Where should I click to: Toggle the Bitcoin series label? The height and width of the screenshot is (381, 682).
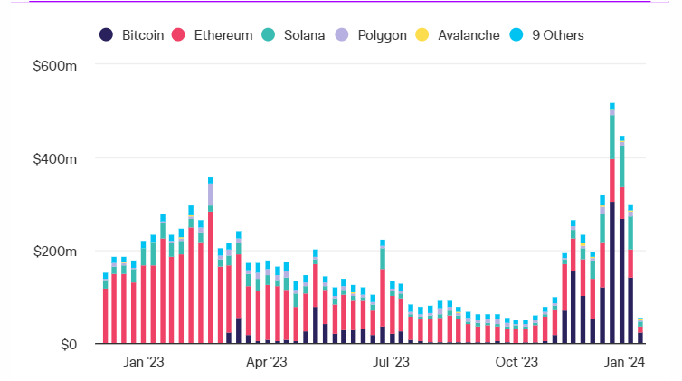click(x=144, y=35)
